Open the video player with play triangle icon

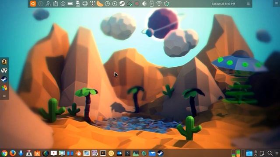[103, 153]
